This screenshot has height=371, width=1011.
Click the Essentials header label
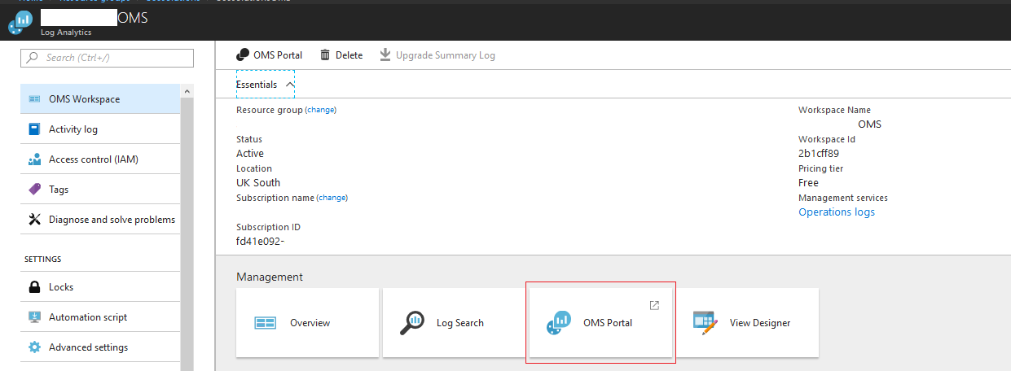[257, 85]
